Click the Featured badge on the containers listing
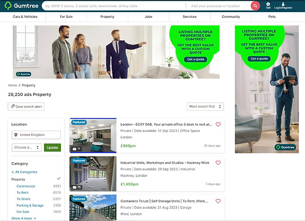The image size is (305, 221). click(x=79, y=198)
